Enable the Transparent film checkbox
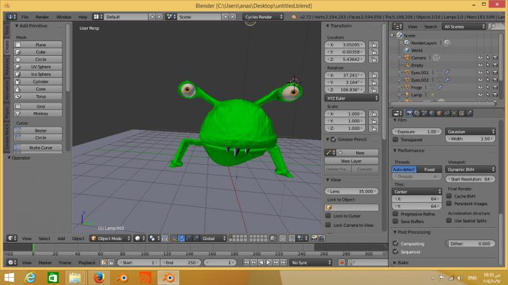508x285 pixels. [396, 139]
